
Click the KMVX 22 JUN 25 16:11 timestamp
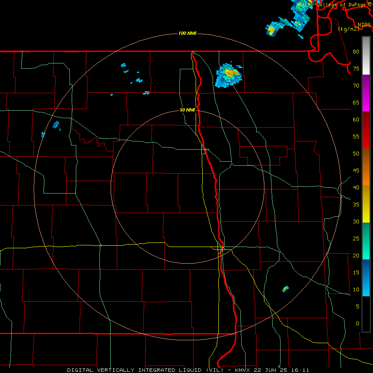pyautogui.click(x=272, y=370)
